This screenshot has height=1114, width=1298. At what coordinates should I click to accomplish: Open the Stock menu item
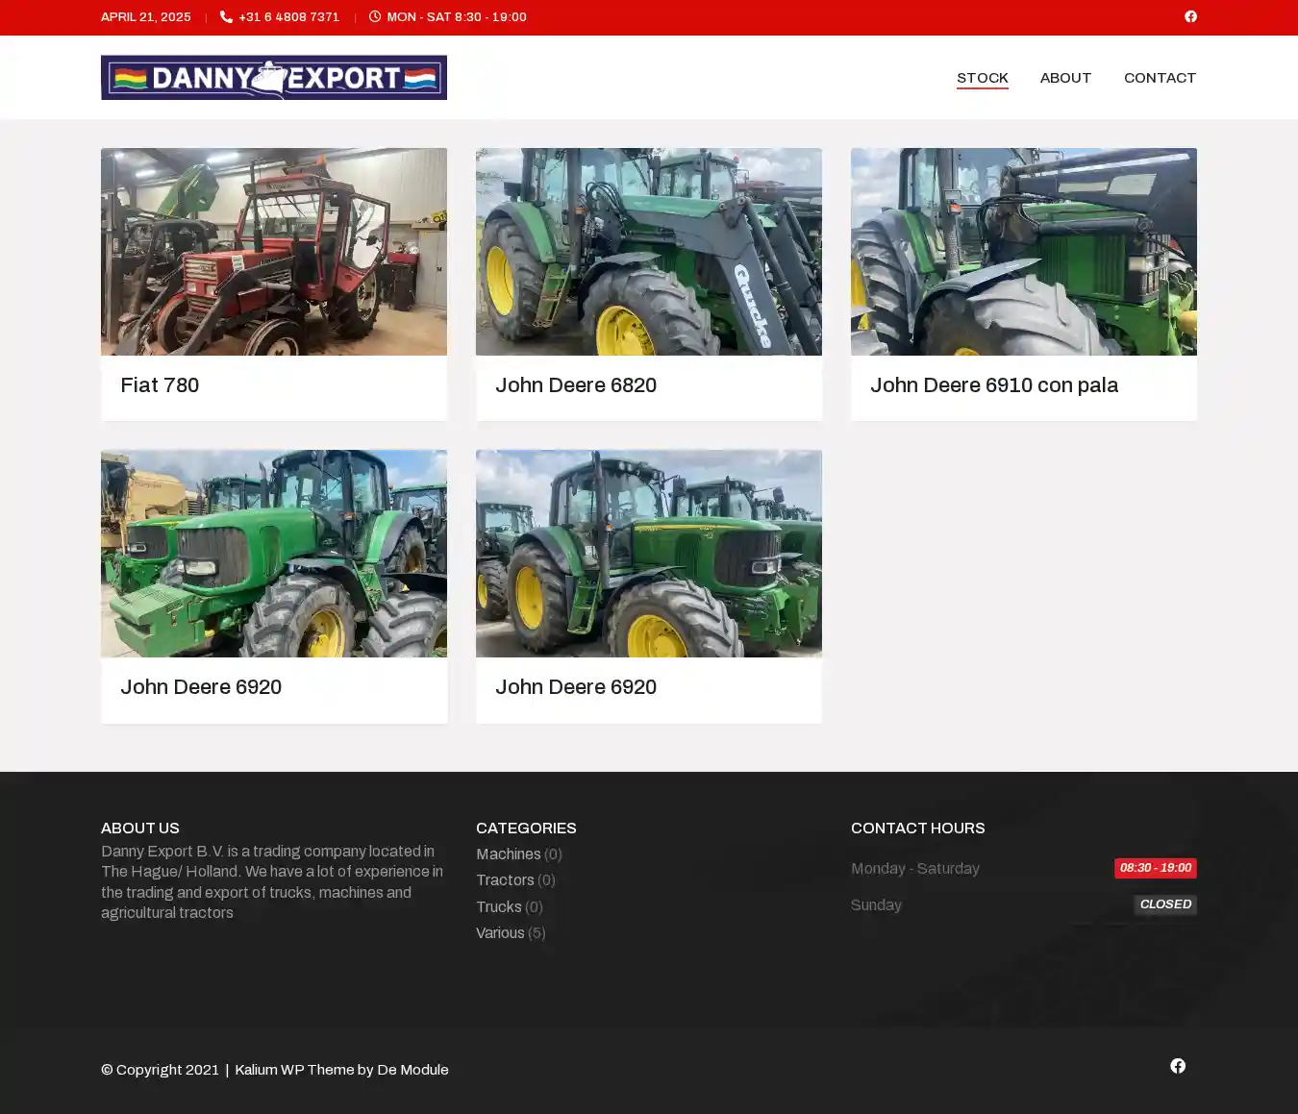click(982, 78)
